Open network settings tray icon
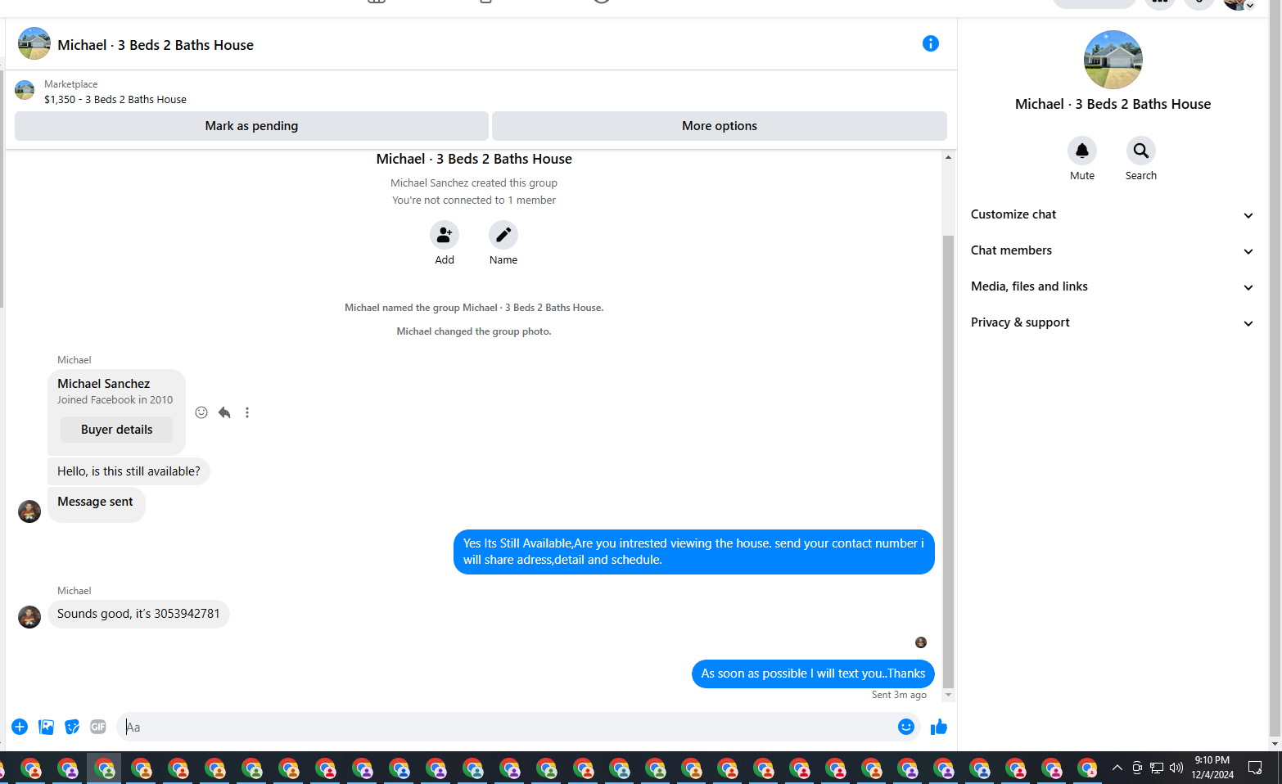Image resolution: width=1282 pixels, height=784 pixels. point(1156,768)
